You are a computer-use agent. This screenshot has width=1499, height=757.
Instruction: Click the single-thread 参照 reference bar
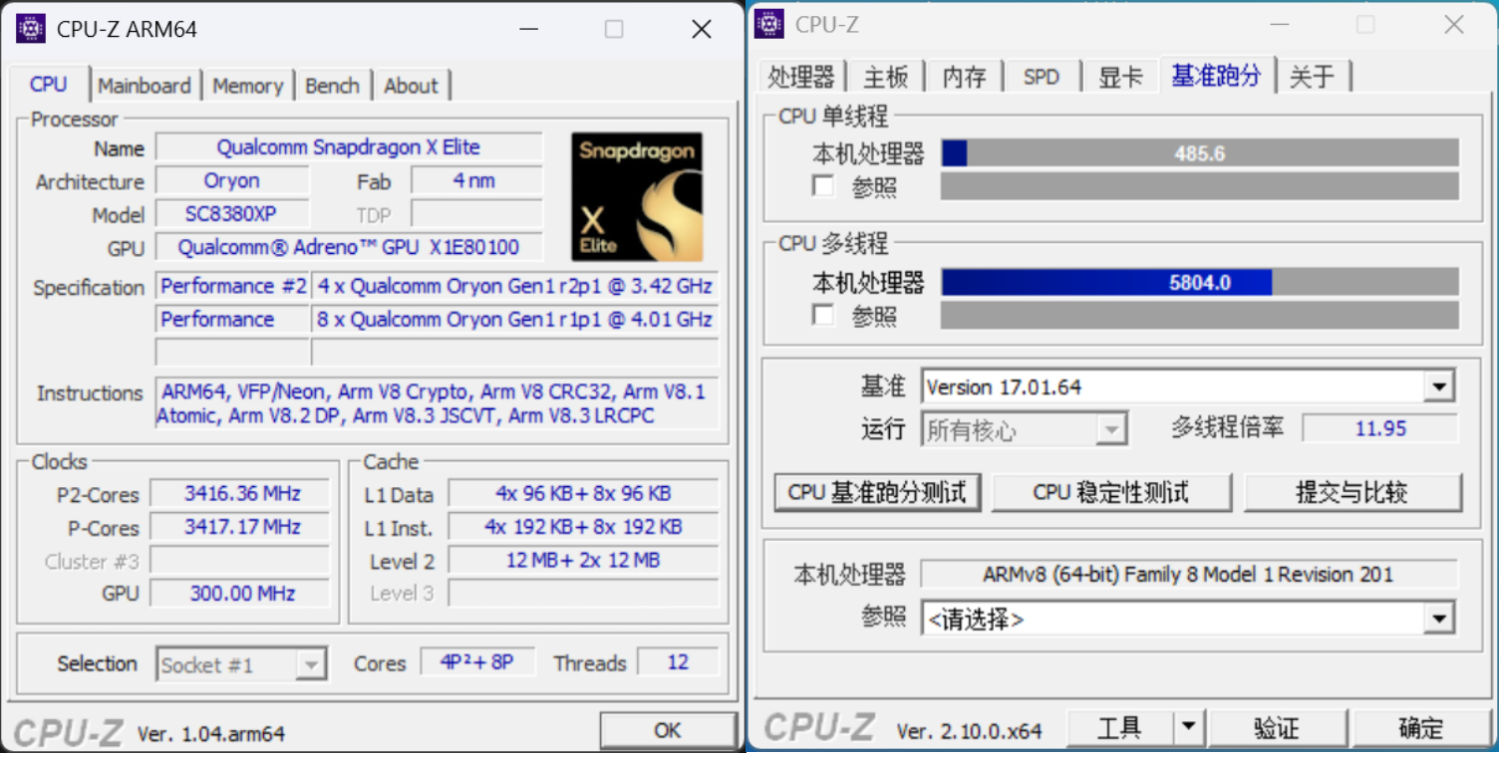click(1200, 186)
